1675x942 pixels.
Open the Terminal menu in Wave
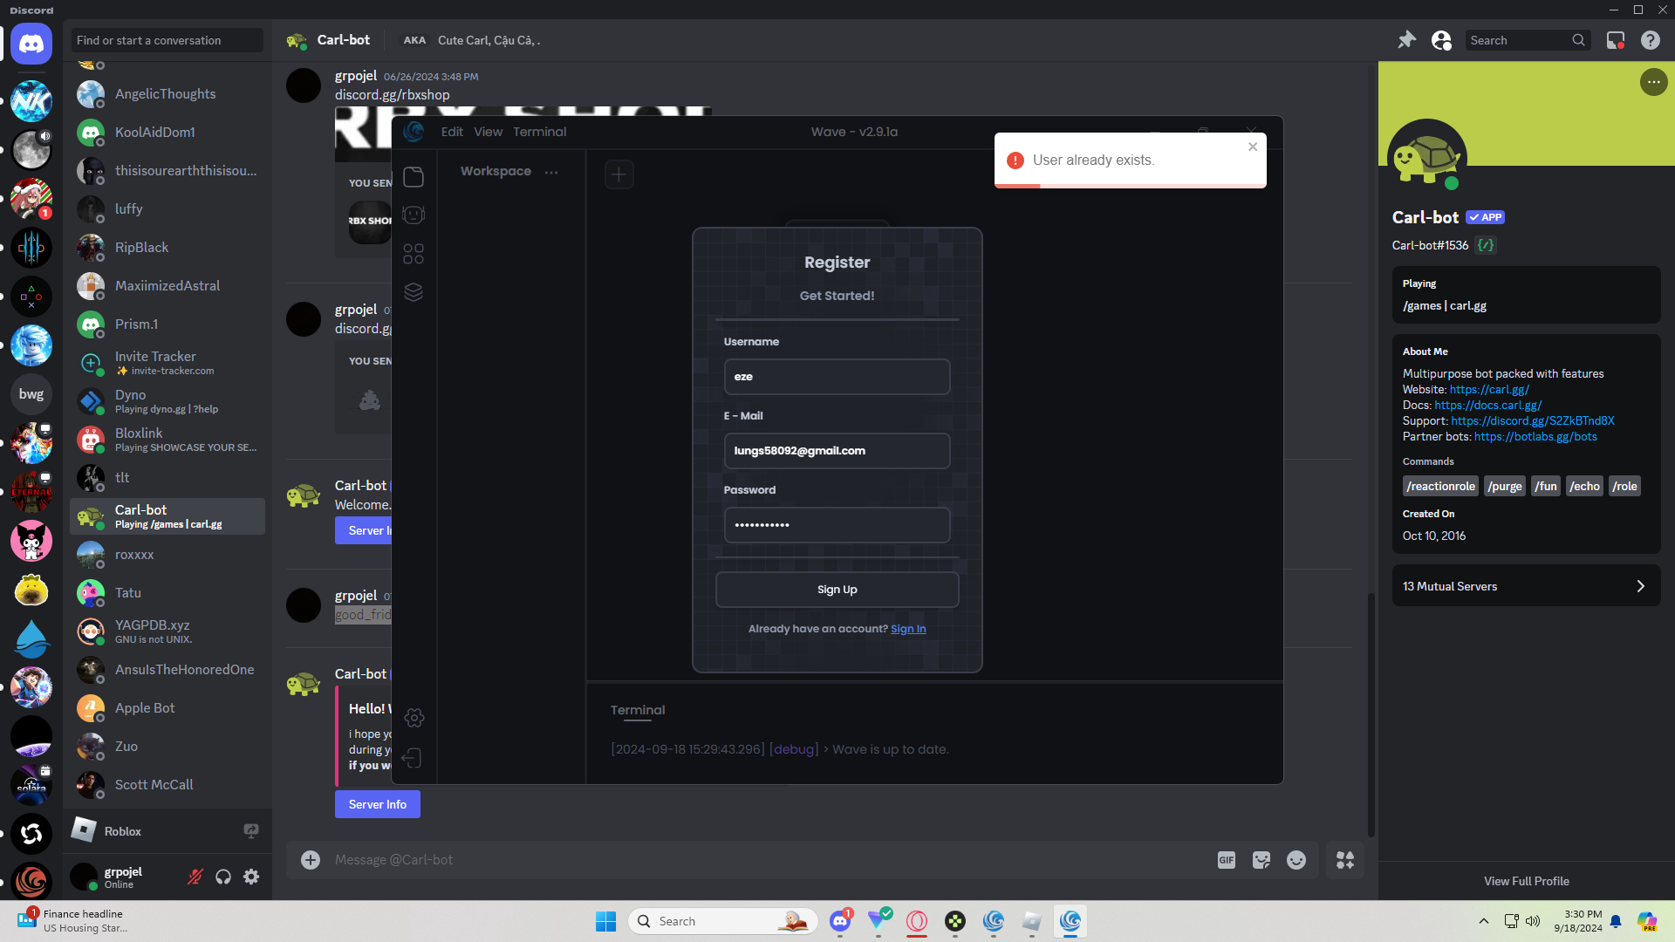pos(539,132)
